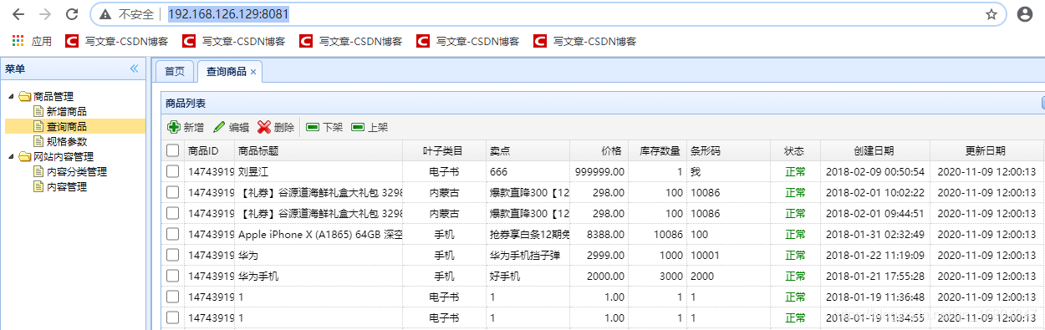The image size is (1045, 330).
Task: Close the 查询商品 tab
Action: point(253,72)
